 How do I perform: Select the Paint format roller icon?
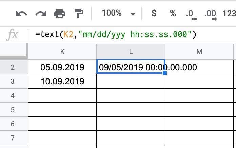[79, 14]
